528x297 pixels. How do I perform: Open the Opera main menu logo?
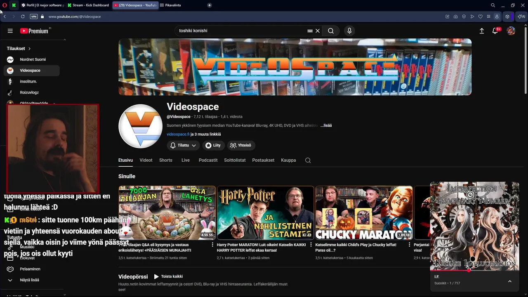click(x=5, y=5)
